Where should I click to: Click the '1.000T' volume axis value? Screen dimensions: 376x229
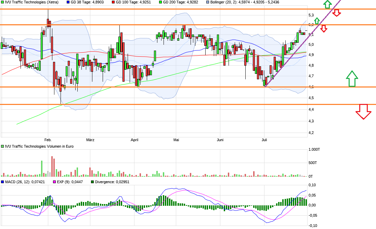tap(314, 149)
